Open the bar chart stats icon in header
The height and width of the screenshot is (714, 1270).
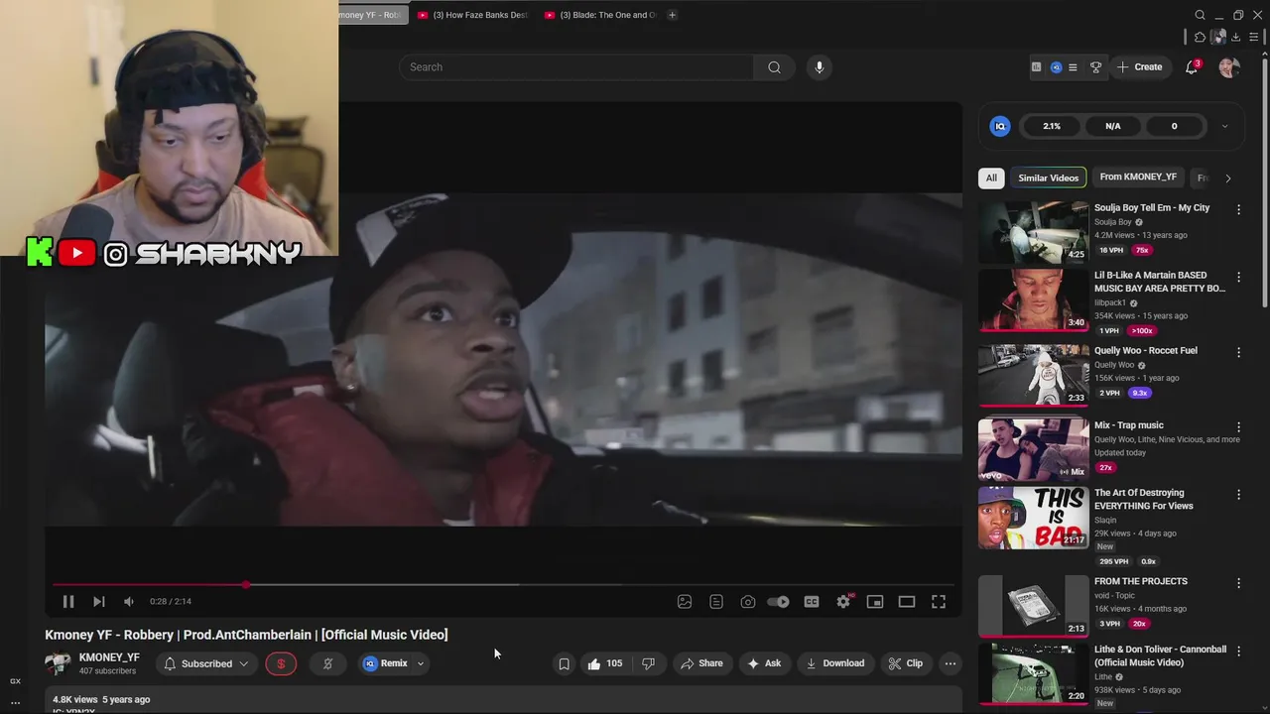1037,67
